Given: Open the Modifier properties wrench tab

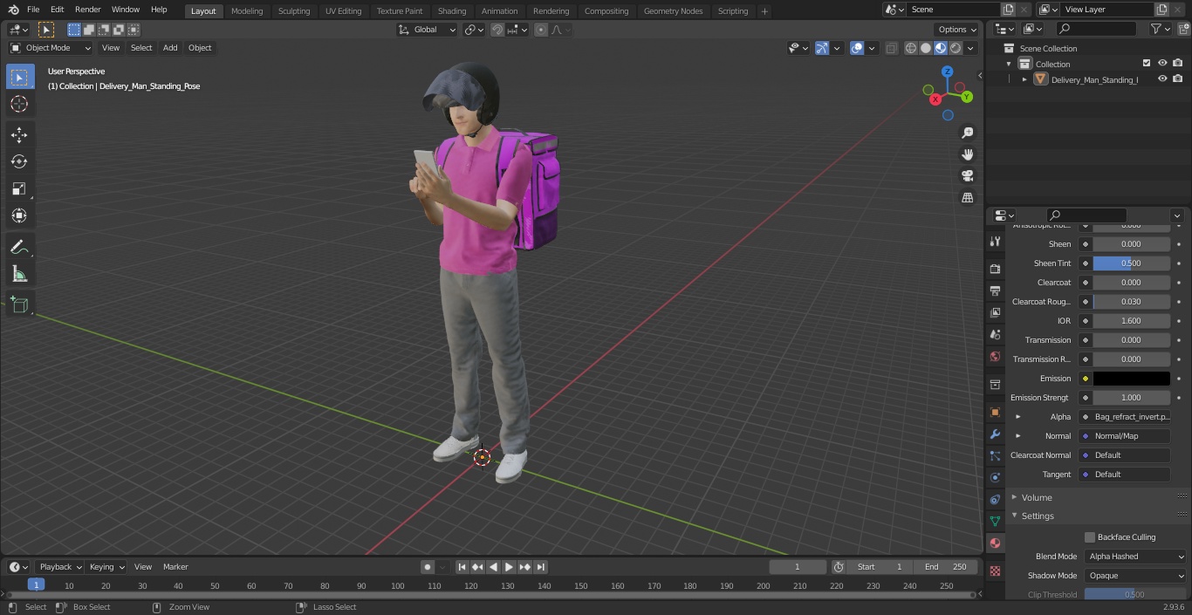Looking at the screenshot, I should (x=995, y=434).
